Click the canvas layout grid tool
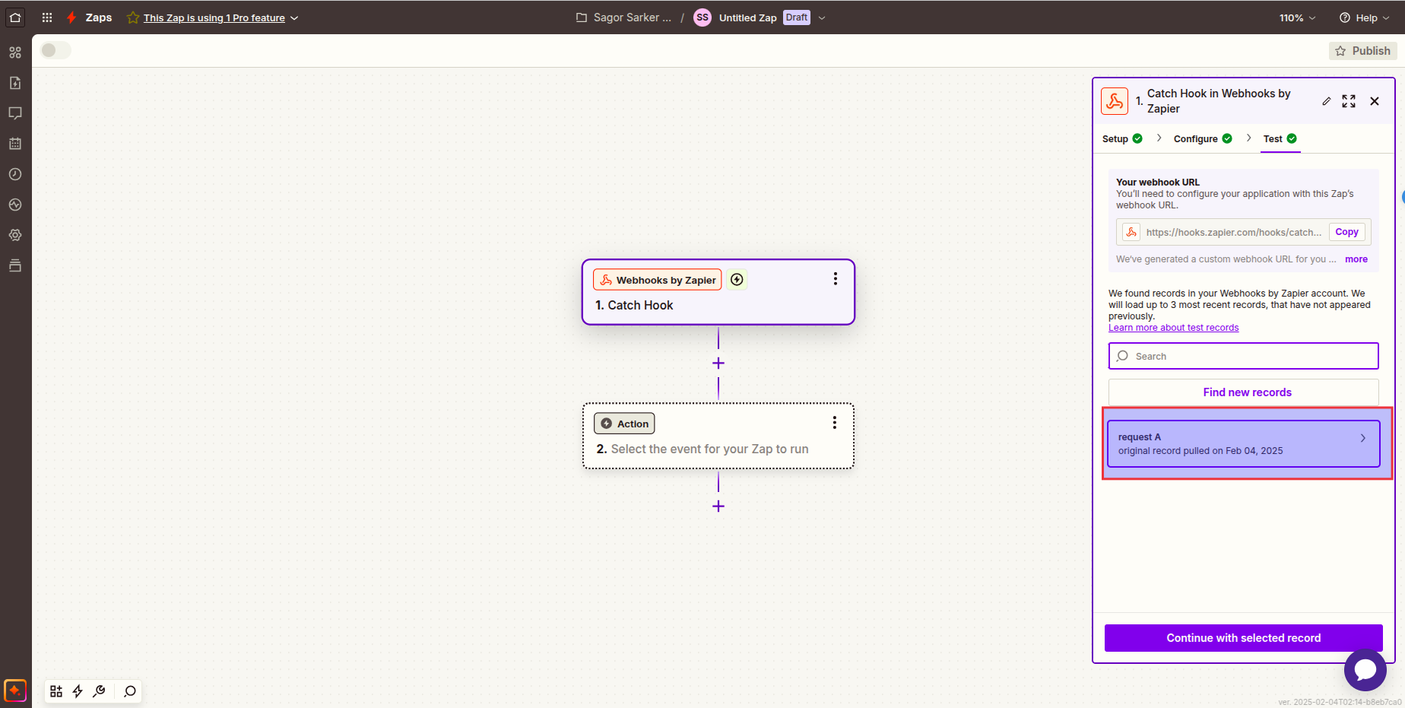 pos(56,691)
